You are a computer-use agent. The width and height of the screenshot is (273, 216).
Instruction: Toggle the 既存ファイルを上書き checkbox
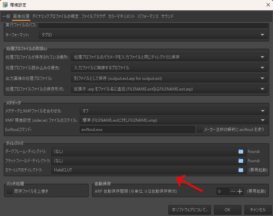10,191
